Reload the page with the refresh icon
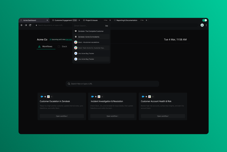This screenshot has height=152, width=227. click(30, 25)
